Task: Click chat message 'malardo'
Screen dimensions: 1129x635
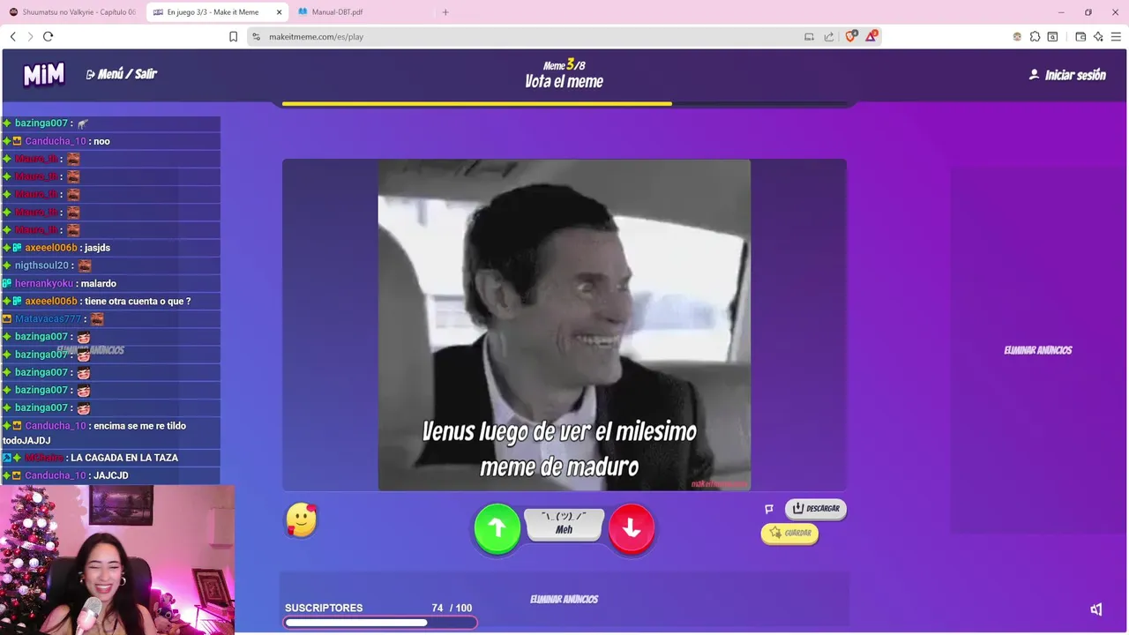Action: (x=99, y=283)
